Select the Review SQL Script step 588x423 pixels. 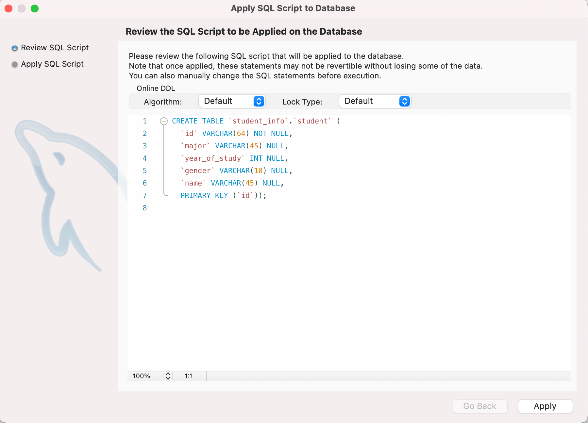click(55, 48)
